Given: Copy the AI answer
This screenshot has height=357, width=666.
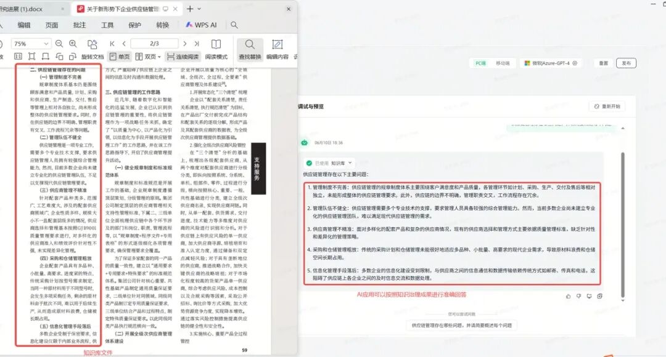Looking at the screenshot, I should click(x=599, y=296).
